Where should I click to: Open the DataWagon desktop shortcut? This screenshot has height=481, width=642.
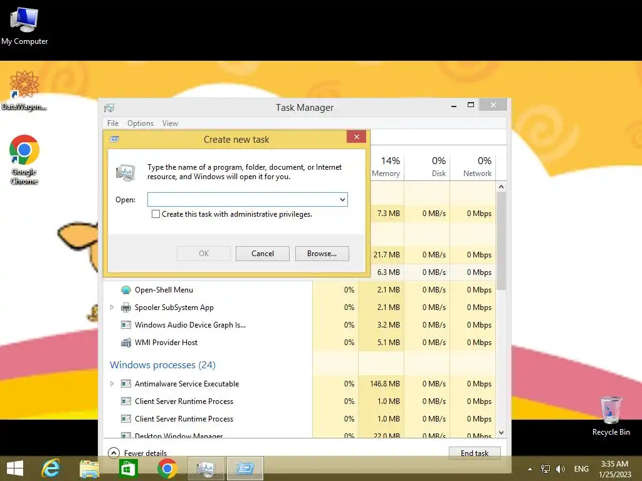pos(24,90)
